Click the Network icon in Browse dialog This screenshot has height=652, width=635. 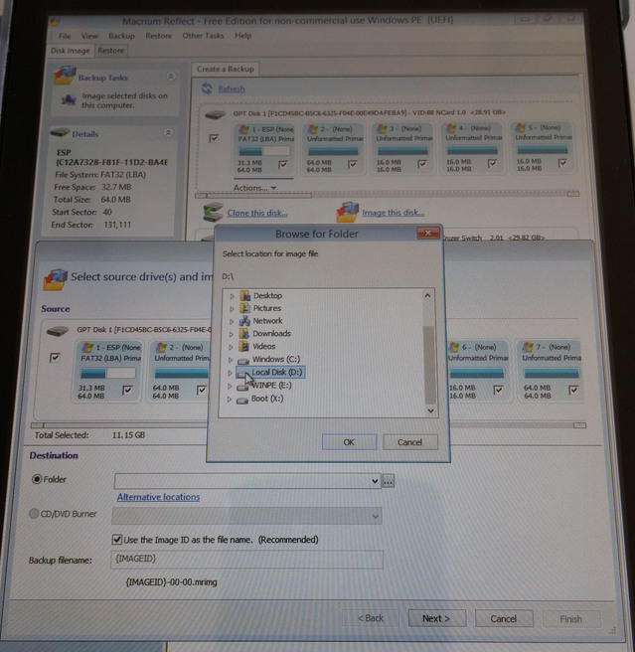pos(244,321)
